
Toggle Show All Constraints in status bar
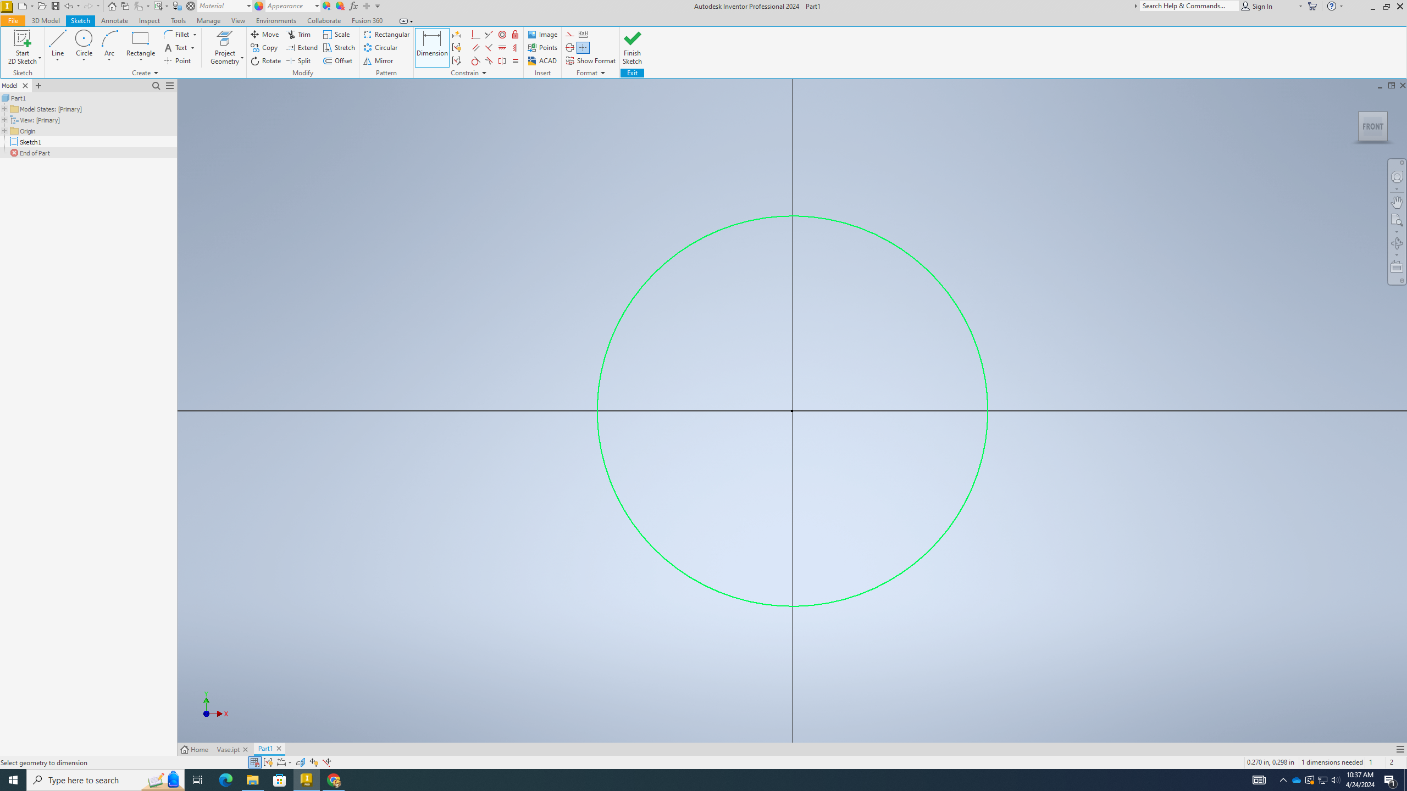point(268,762)
